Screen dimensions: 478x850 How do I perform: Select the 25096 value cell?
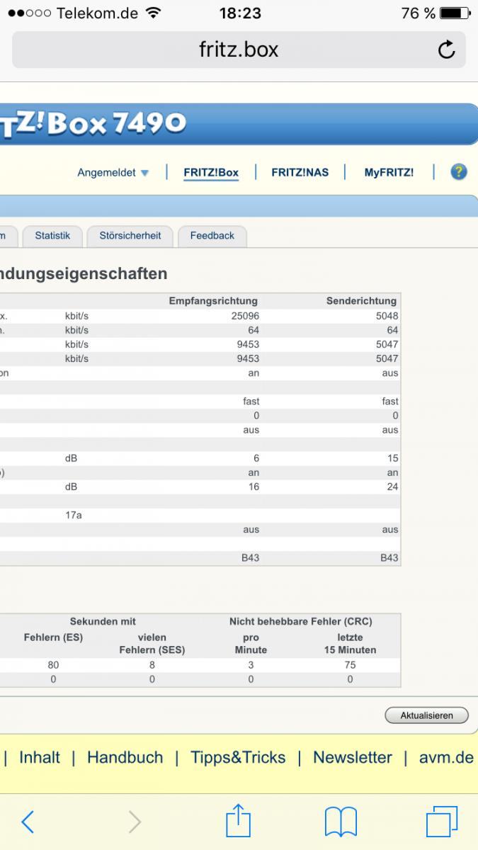point(245,316)
